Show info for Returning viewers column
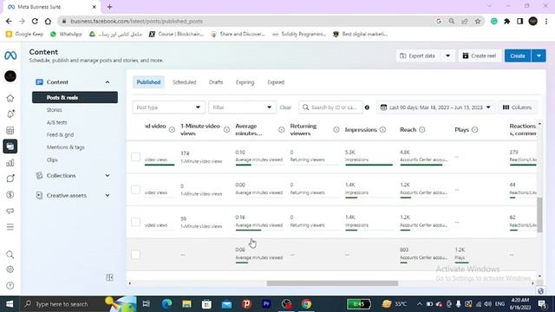The height and width of the screenshot is (312, 555). tap(336, 130)
